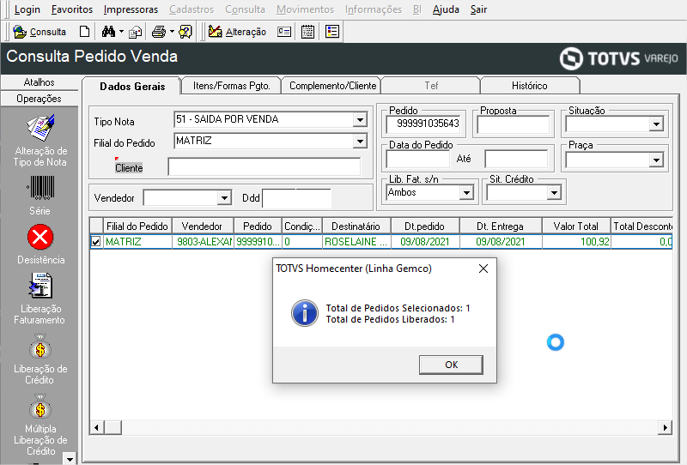Open the Vendedor dropdown
Viewport: 687px width, 465px height.
click(x=224, y=198)
